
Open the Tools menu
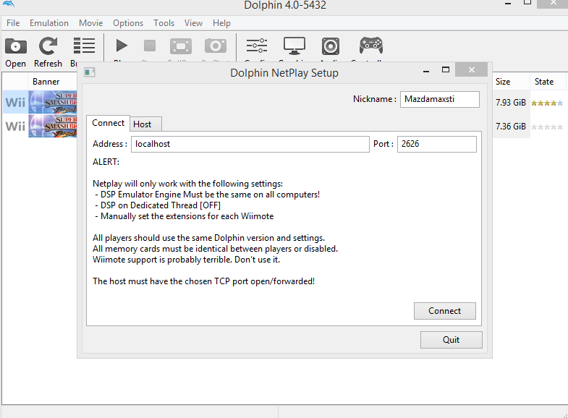point(164,23)
